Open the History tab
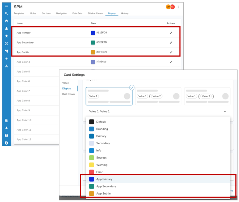This screenshot has width=239, height=202. (x=124, y=13)
